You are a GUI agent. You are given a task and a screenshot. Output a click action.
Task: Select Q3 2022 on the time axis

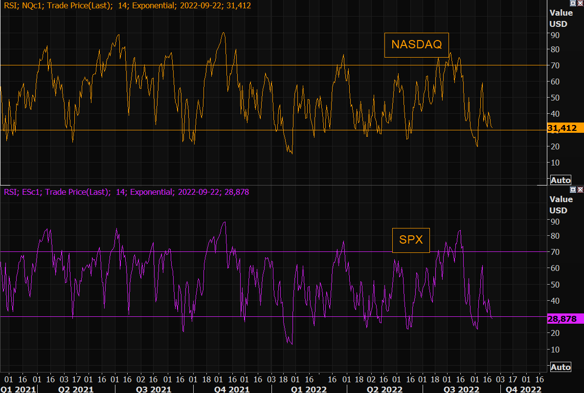(x=461, y=389)
